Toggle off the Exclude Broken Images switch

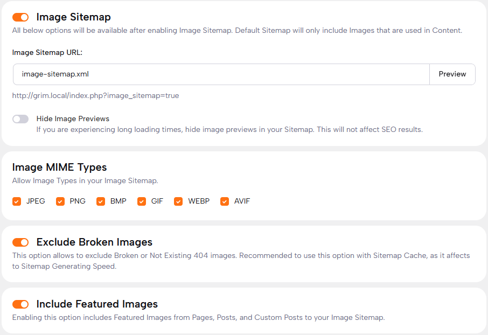(20, 242)
